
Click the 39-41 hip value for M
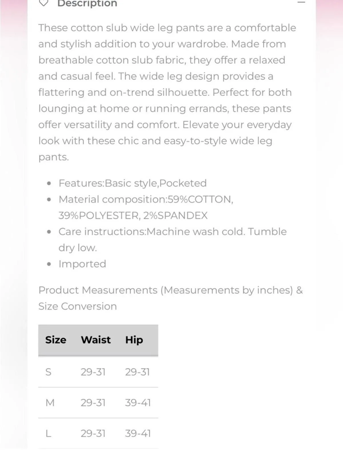(x=138, y=403)
